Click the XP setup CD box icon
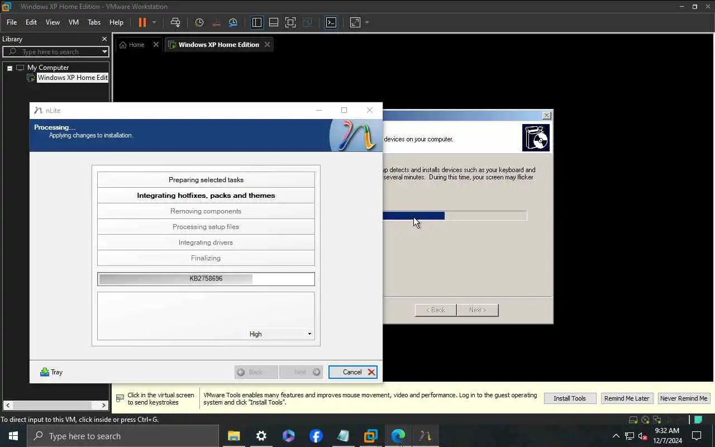Screen dimensions: 715x447 (536, 137)
